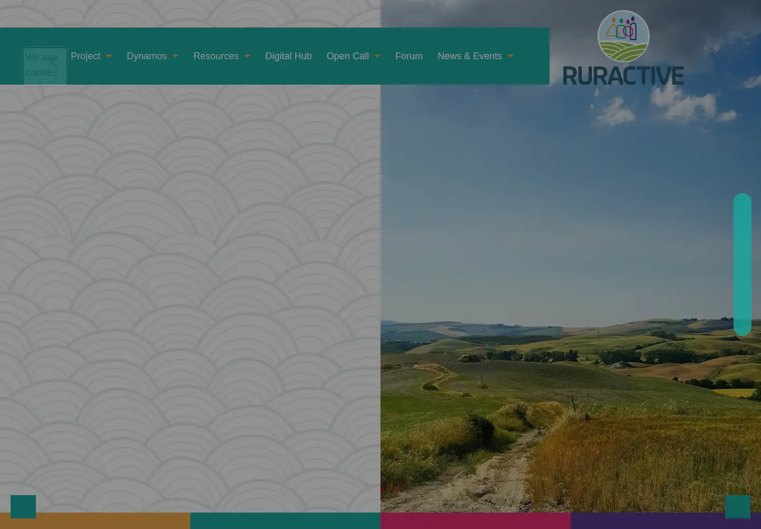761x529 pixels.
Task: Click the teal vertical scrollbar thumb
Action: click(743, 264)
